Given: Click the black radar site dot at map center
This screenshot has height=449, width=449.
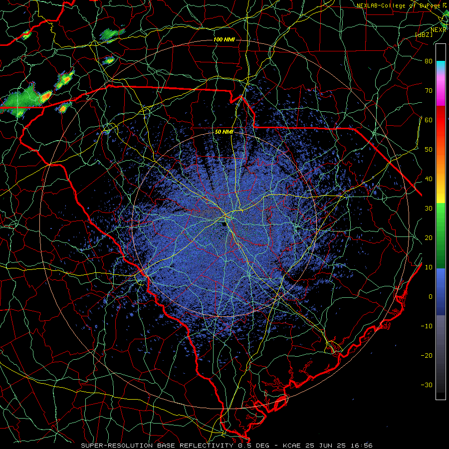Looking at the screenshot, I should (x=224, y=224).
